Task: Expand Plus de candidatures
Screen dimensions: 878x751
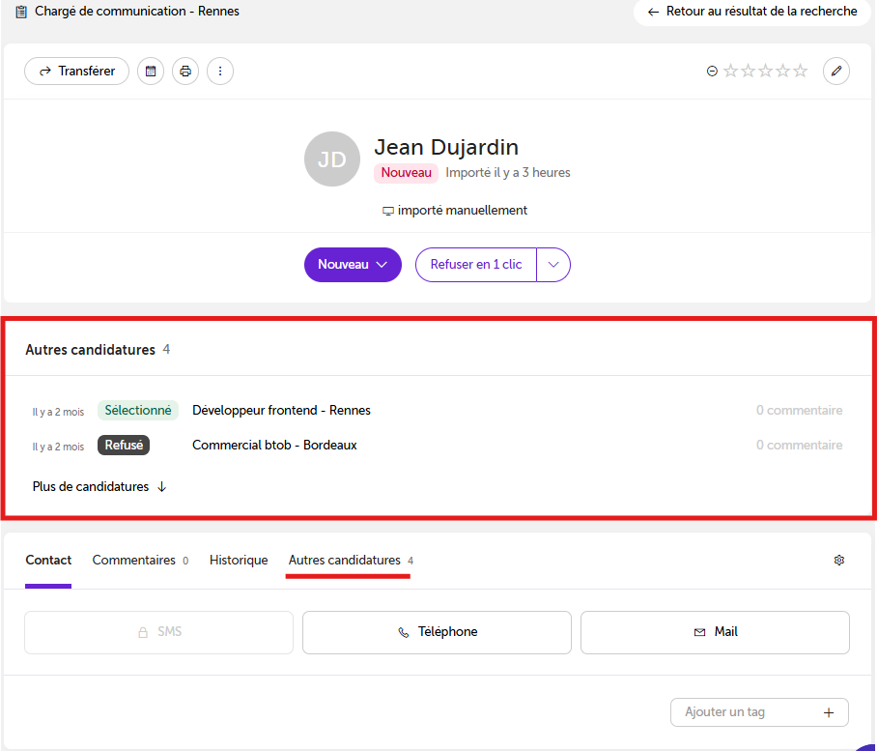Action: point(99,486)
